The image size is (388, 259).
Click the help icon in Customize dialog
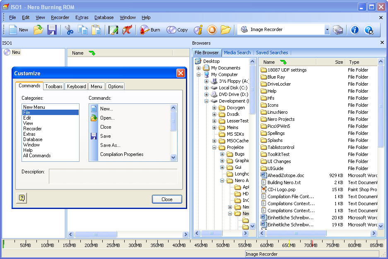[x=22, y=198]
